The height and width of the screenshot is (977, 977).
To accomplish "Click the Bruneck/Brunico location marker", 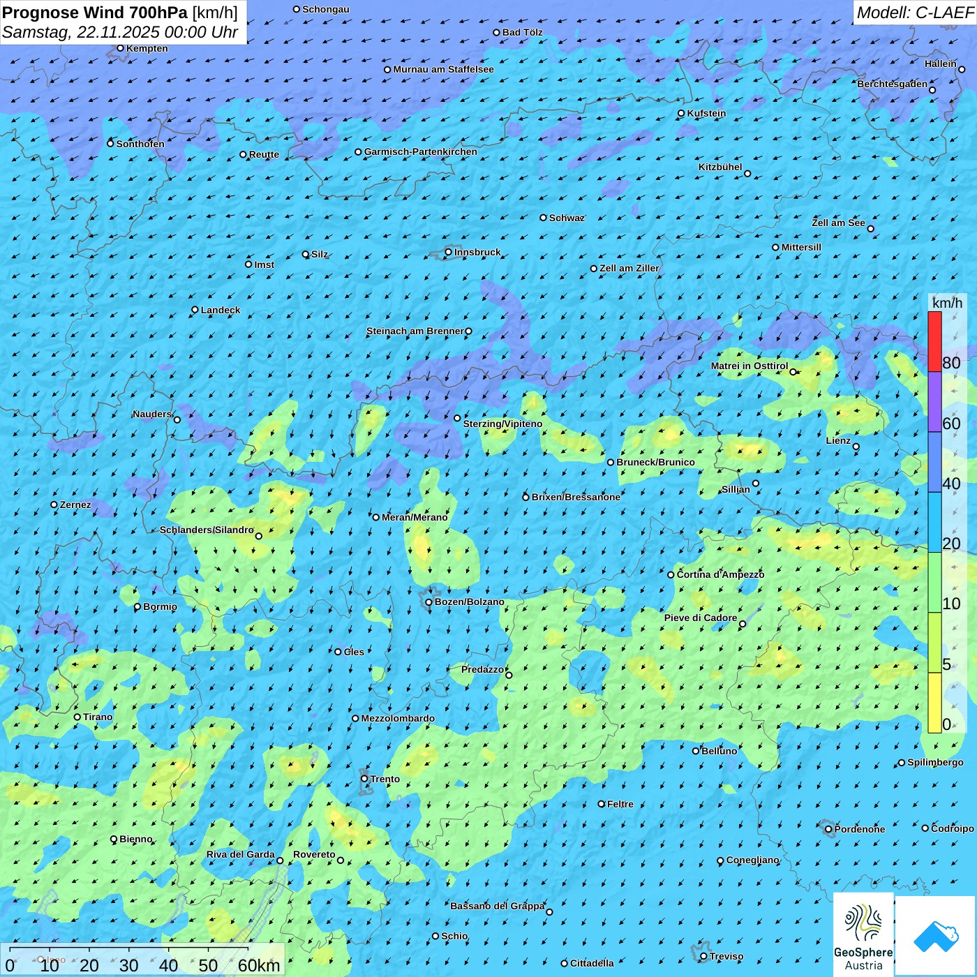I will (x=611, y=462).
